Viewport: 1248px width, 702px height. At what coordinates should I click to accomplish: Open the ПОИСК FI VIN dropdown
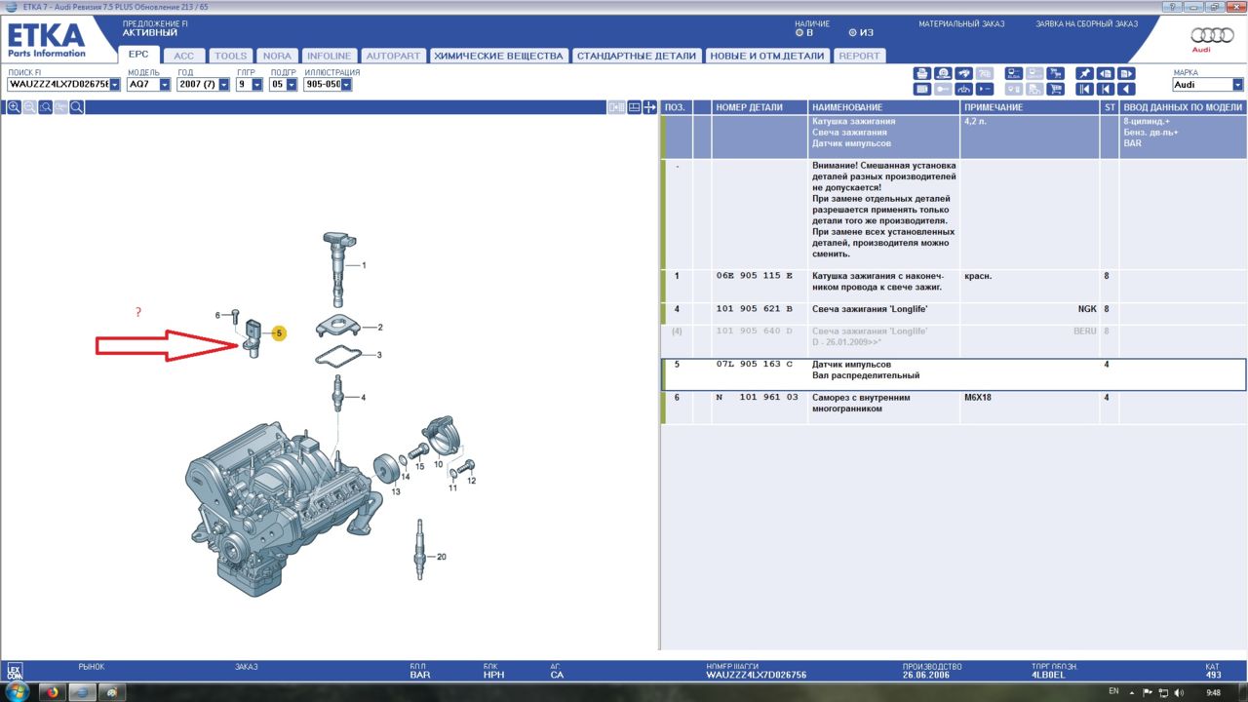pyautogui.click(x=115, y=85)
